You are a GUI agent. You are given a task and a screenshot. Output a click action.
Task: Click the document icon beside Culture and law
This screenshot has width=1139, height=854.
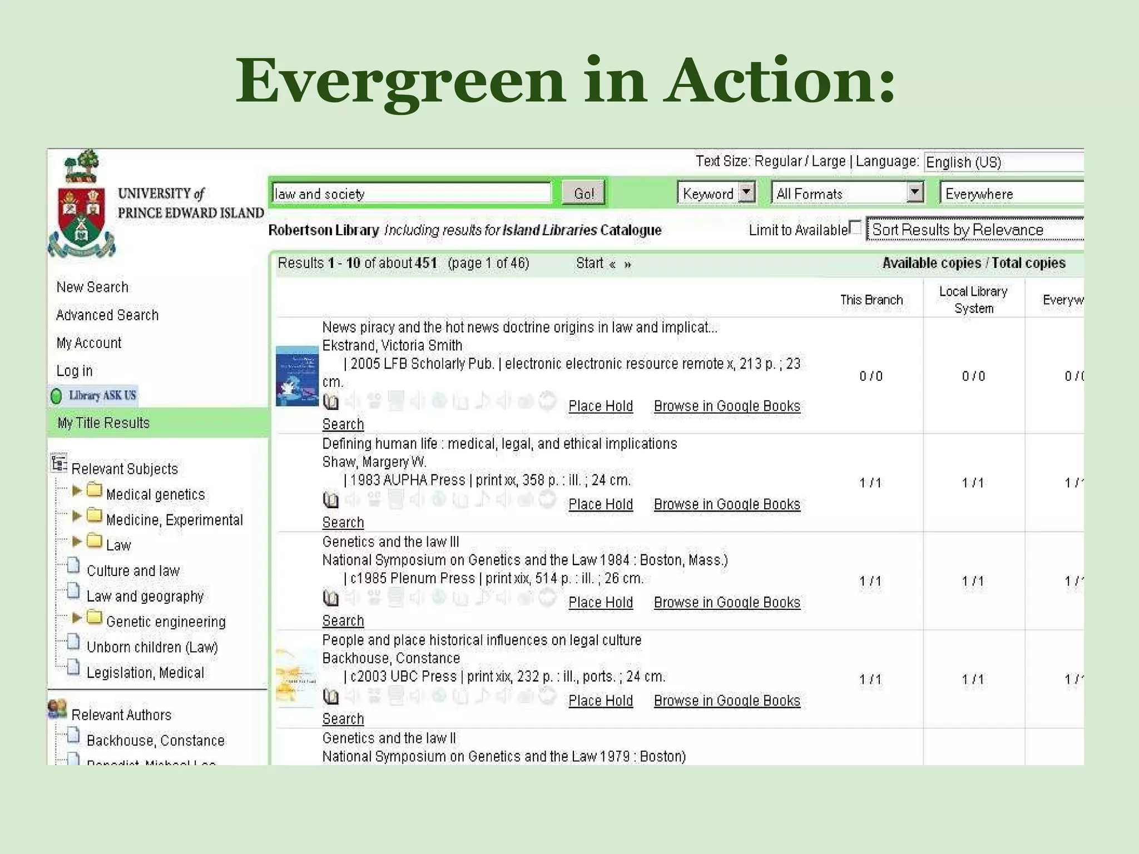coord(73,566)
